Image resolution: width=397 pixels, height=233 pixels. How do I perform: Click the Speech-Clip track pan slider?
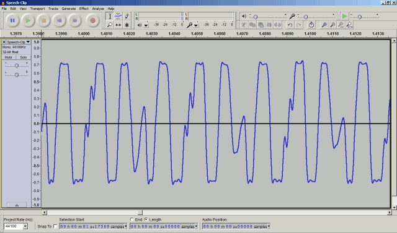coord(17,75)
